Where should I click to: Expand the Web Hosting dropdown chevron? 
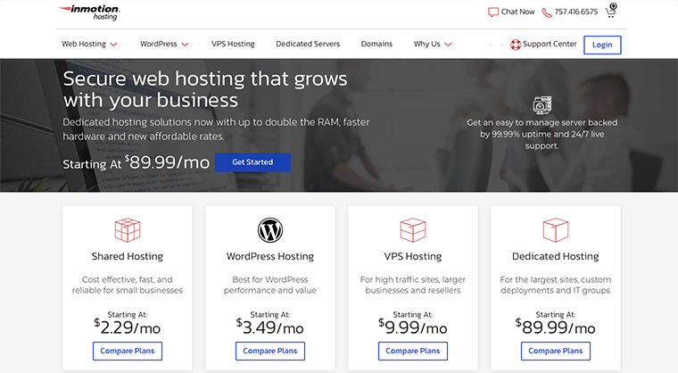[x=113, y=45]
